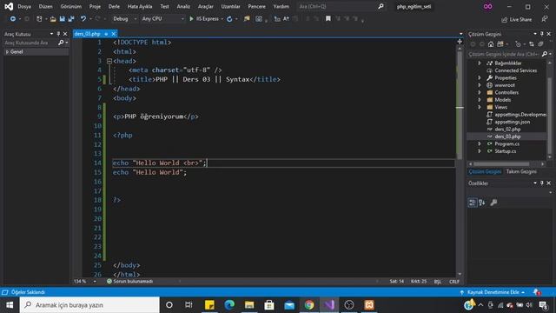Click the search magnifier in Araç Kutusu
Image resolution: width=556 pixels, height=313 pixels.
click(x=61, y=43)
